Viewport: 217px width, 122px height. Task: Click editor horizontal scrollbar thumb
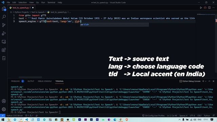click(30, 77)
